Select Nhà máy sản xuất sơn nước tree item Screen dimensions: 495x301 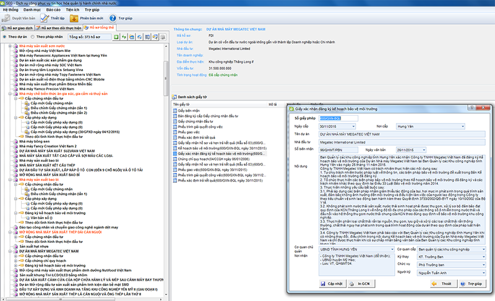41,46
